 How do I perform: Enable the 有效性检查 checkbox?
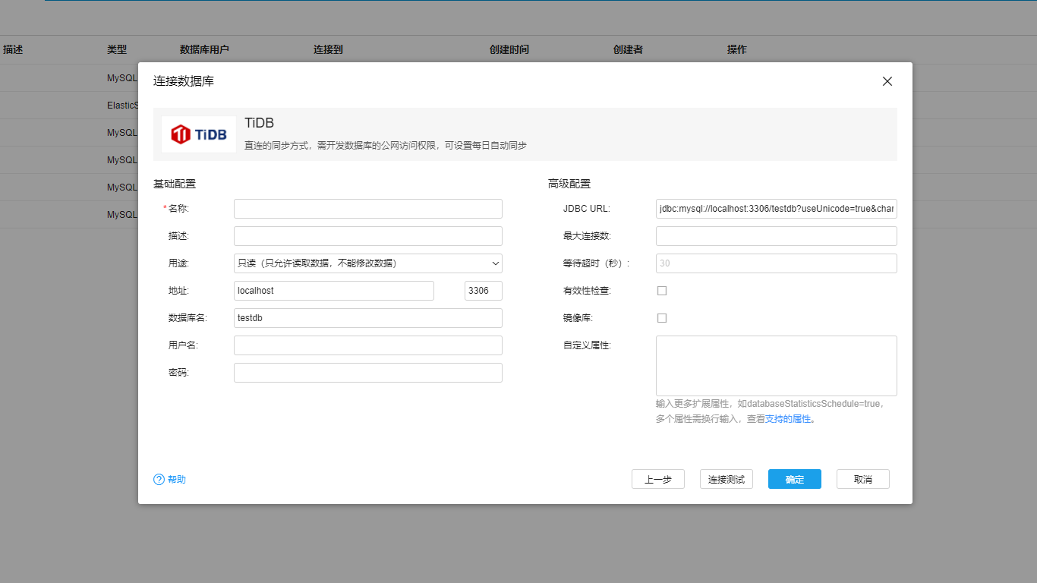point(662,291)
